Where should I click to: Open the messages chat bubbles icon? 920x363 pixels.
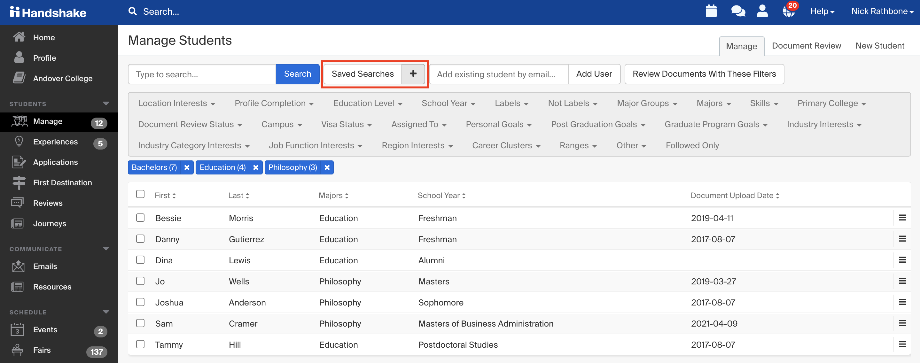point(738,11)
